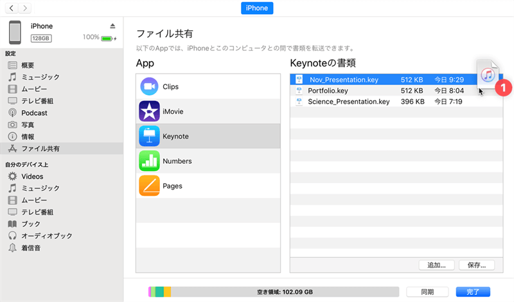Open 概要 in the settings sidebar
Image resolution: width=514 pixels, height=302 pixels.
point(28,66)
